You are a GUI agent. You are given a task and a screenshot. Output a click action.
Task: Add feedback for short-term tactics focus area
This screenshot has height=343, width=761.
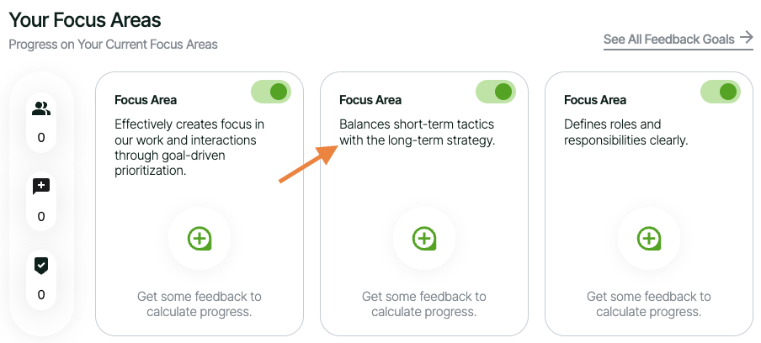click(424, 239)
